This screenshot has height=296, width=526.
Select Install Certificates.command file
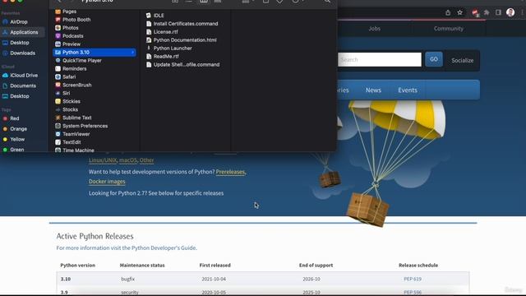(x=182, y=24)
